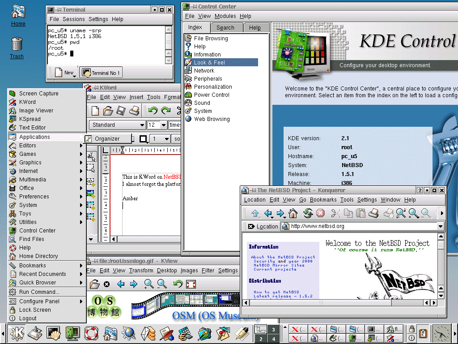Open the Home icon on the desktop
Image resolution: width=458 pixels, height=344 pixels.
pos(18,16)
